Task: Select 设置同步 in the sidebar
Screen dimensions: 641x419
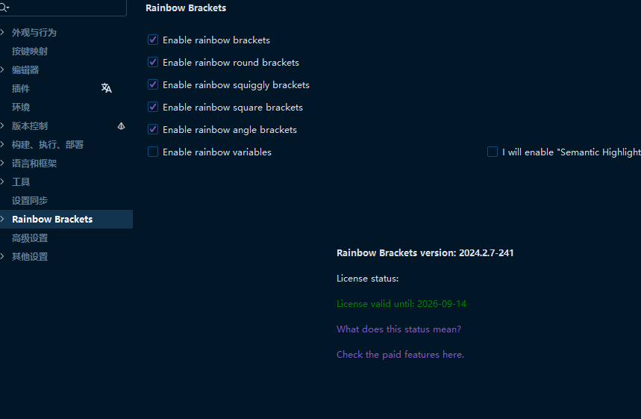Action: 30,201
